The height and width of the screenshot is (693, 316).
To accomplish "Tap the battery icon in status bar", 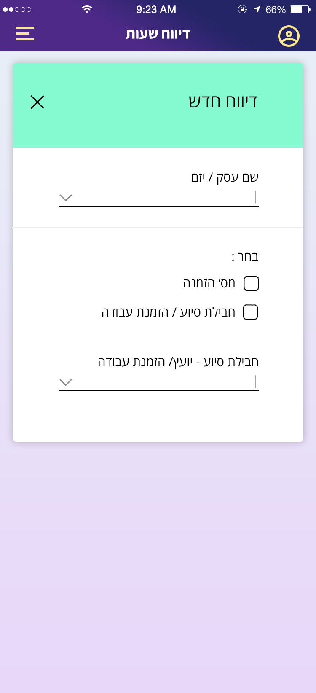I will coord(300,9).
